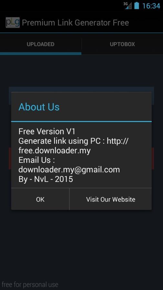Switch to the UPTOBOX tab

click(122, 44)
